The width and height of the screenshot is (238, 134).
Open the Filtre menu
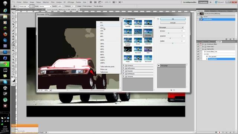(x=52, y=2)
